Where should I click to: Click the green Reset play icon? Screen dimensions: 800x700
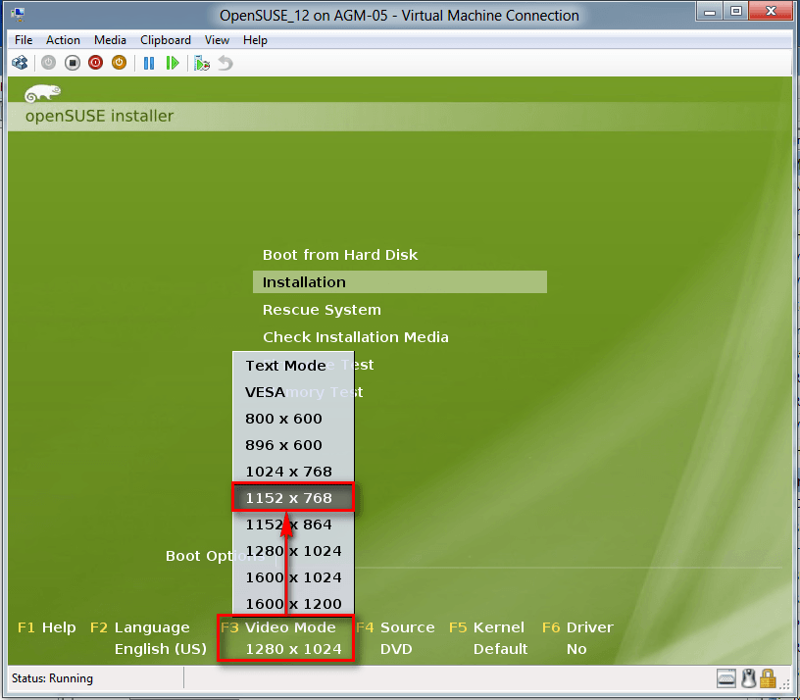(173, 63)
